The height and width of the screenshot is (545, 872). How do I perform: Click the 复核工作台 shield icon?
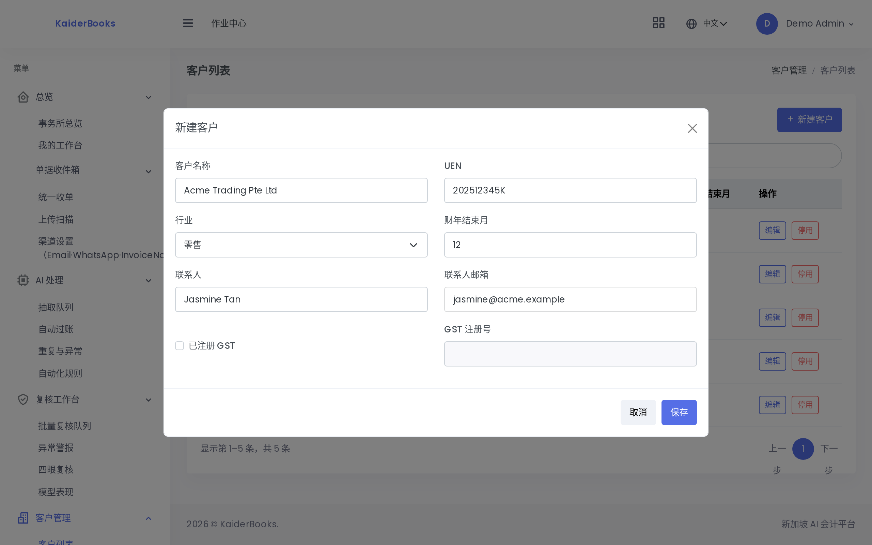(x=23, y=399)
